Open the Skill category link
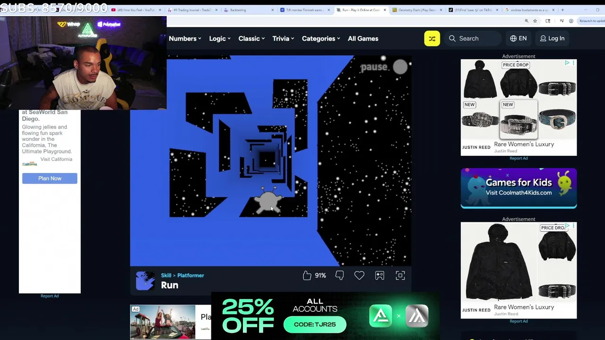The image size is (605, 340). click(x=166, y=275)
